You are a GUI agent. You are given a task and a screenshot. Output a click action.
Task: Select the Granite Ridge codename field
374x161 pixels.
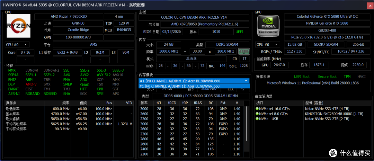[x=78, y=30]
